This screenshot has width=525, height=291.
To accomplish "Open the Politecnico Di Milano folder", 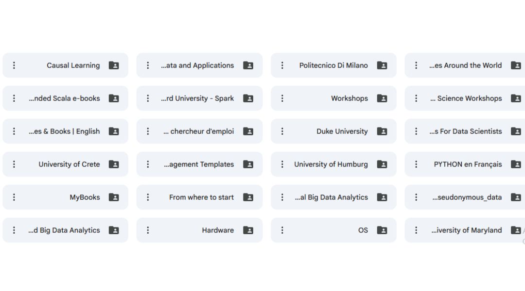I will 333,65.
